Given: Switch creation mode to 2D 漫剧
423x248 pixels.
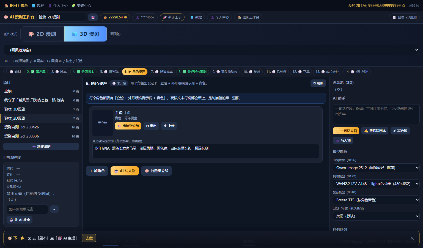Looking at the screenshot, I should tap(42, 34).
